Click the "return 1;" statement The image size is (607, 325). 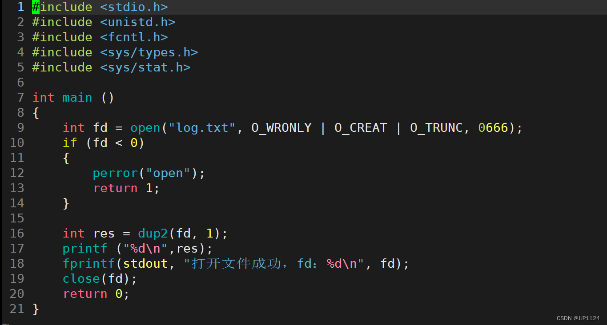(x=126, y=188)
